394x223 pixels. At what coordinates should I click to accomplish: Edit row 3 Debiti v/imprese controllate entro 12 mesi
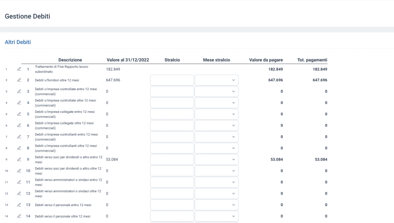[19, 91]
